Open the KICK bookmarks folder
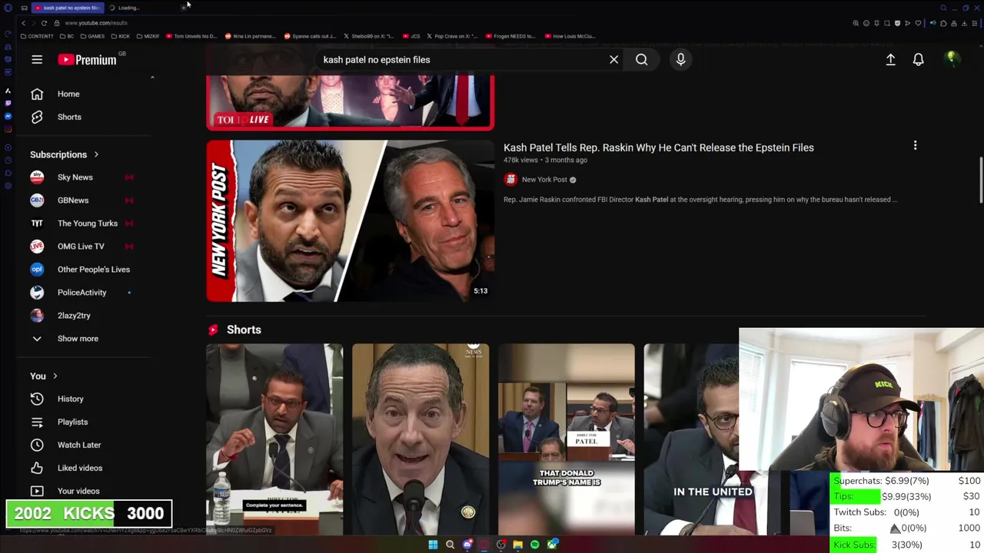The height and width of the screenshot is (553, 984). 121,36
